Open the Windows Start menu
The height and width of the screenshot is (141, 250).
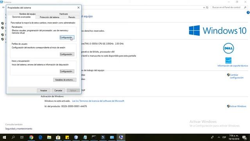[x=4, y=137]
